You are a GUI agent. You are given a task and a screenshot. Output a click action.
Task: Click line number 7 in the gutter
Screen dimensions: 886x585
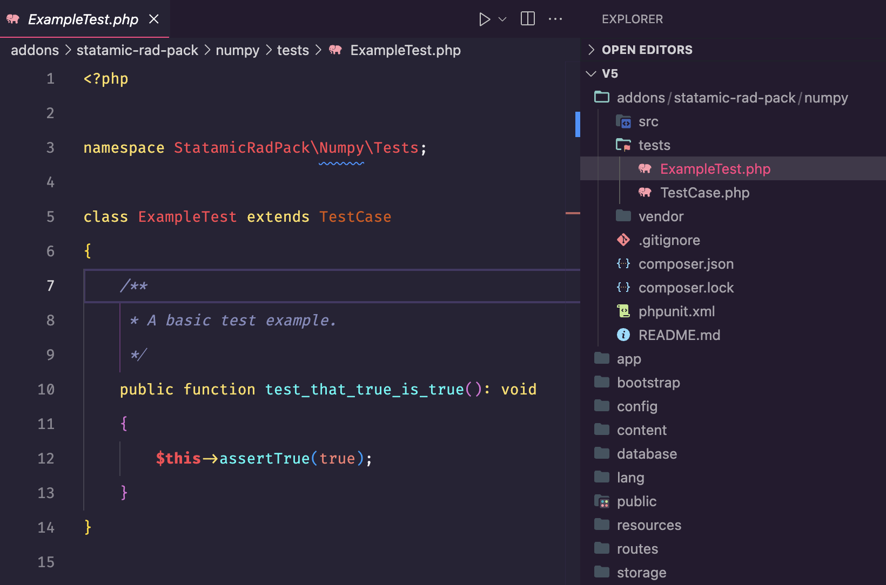pos(50,285)
